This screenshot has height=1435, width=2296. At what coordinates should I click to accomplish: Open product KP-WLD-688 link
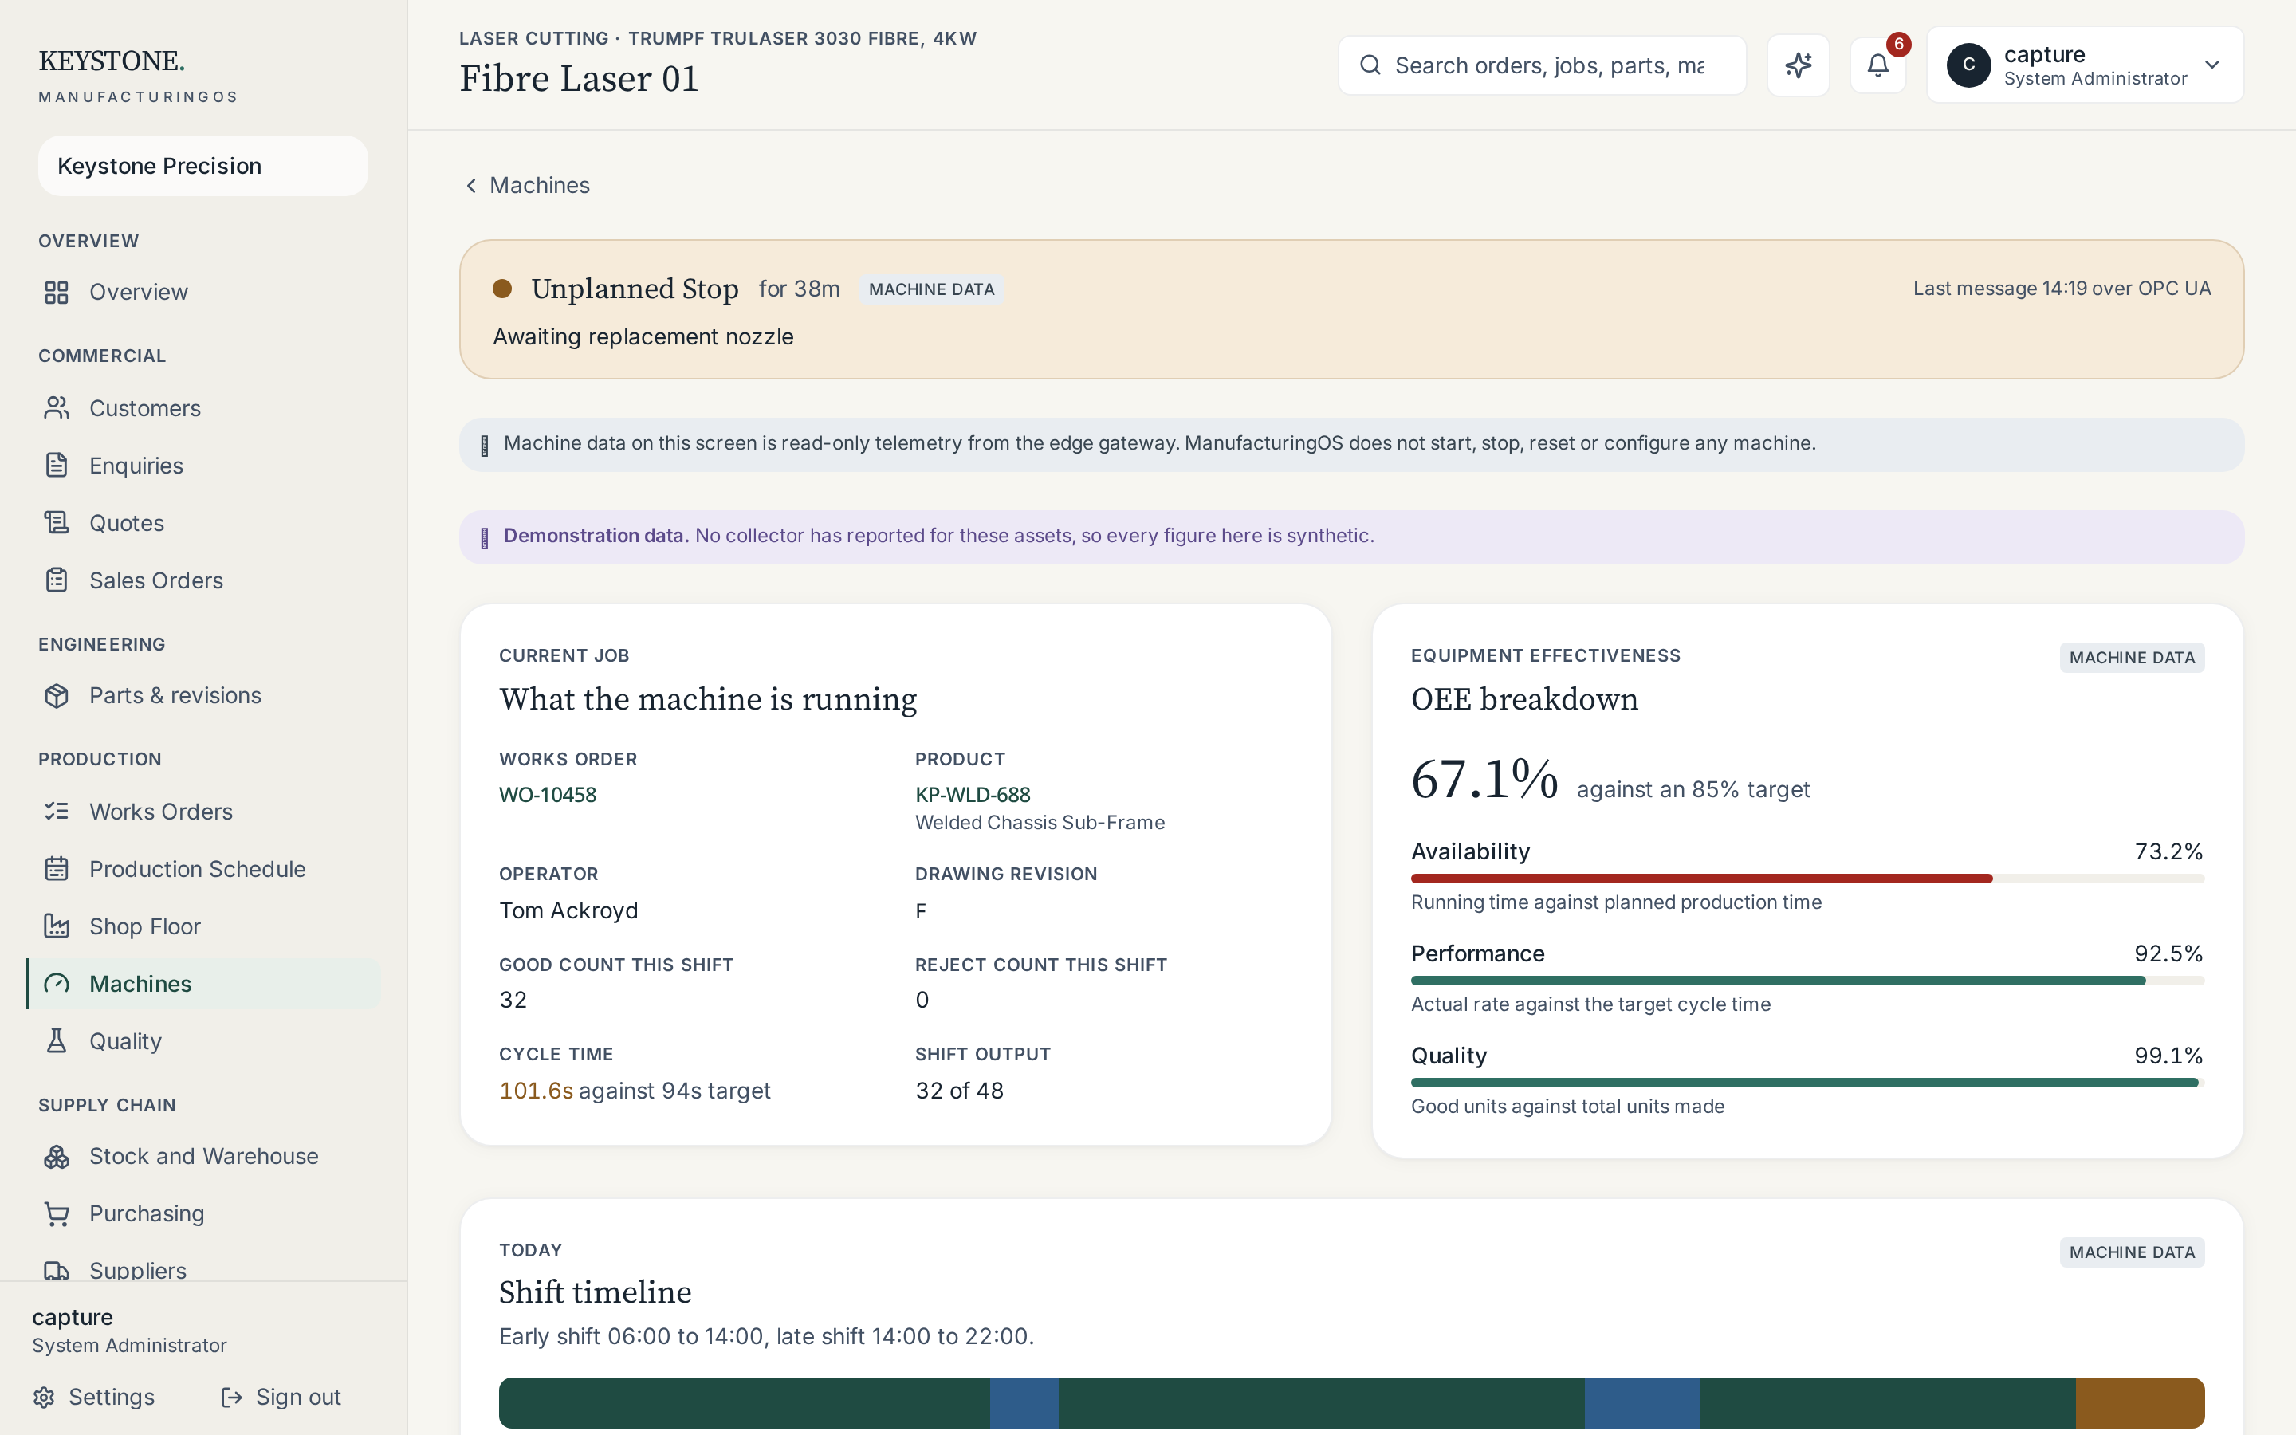point(973,796)
